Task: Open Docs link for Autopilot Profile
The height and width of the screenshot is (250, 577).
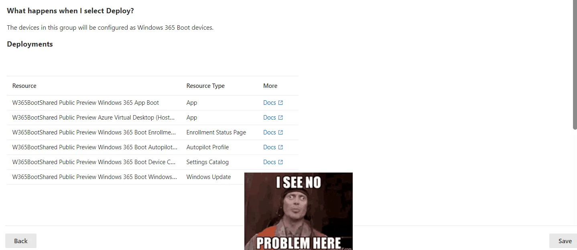Action: [x=269, y=147]
